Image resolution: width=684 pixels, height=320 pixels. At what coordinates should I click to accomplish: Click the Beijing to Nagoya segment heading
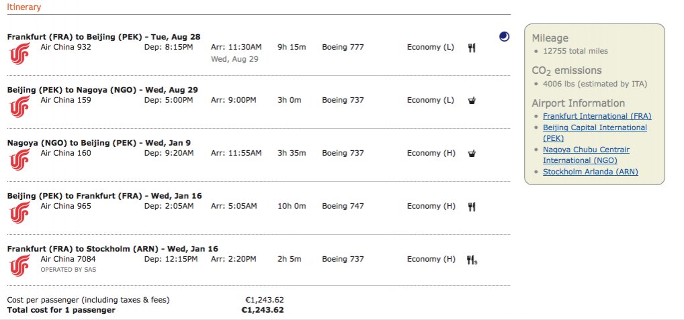(x=103, y=89)
